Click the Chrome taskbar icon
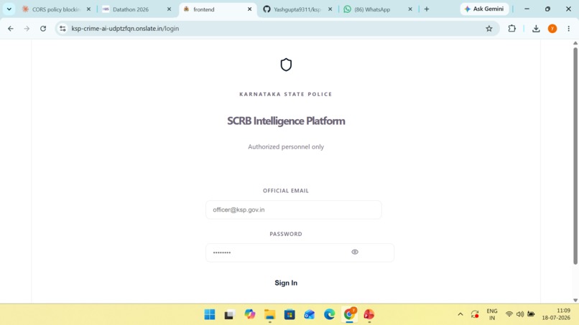The height and width of the screenshot is (325, 579). click(349, 314)
